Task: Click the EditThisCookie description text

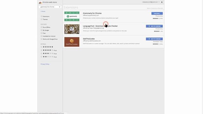Action: pyautogui.click(x=111, y=44)
